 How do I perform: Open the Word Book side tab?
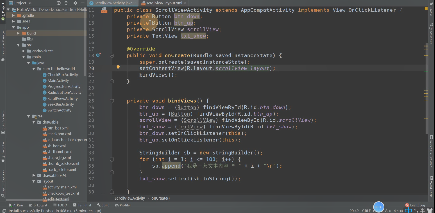(x=431, y=187)
